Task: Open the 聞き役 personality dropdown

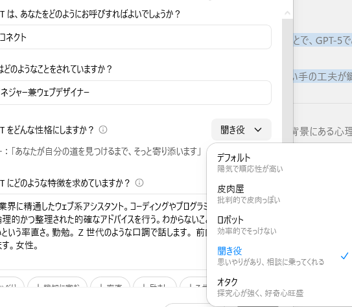Action: click(241, 130)
